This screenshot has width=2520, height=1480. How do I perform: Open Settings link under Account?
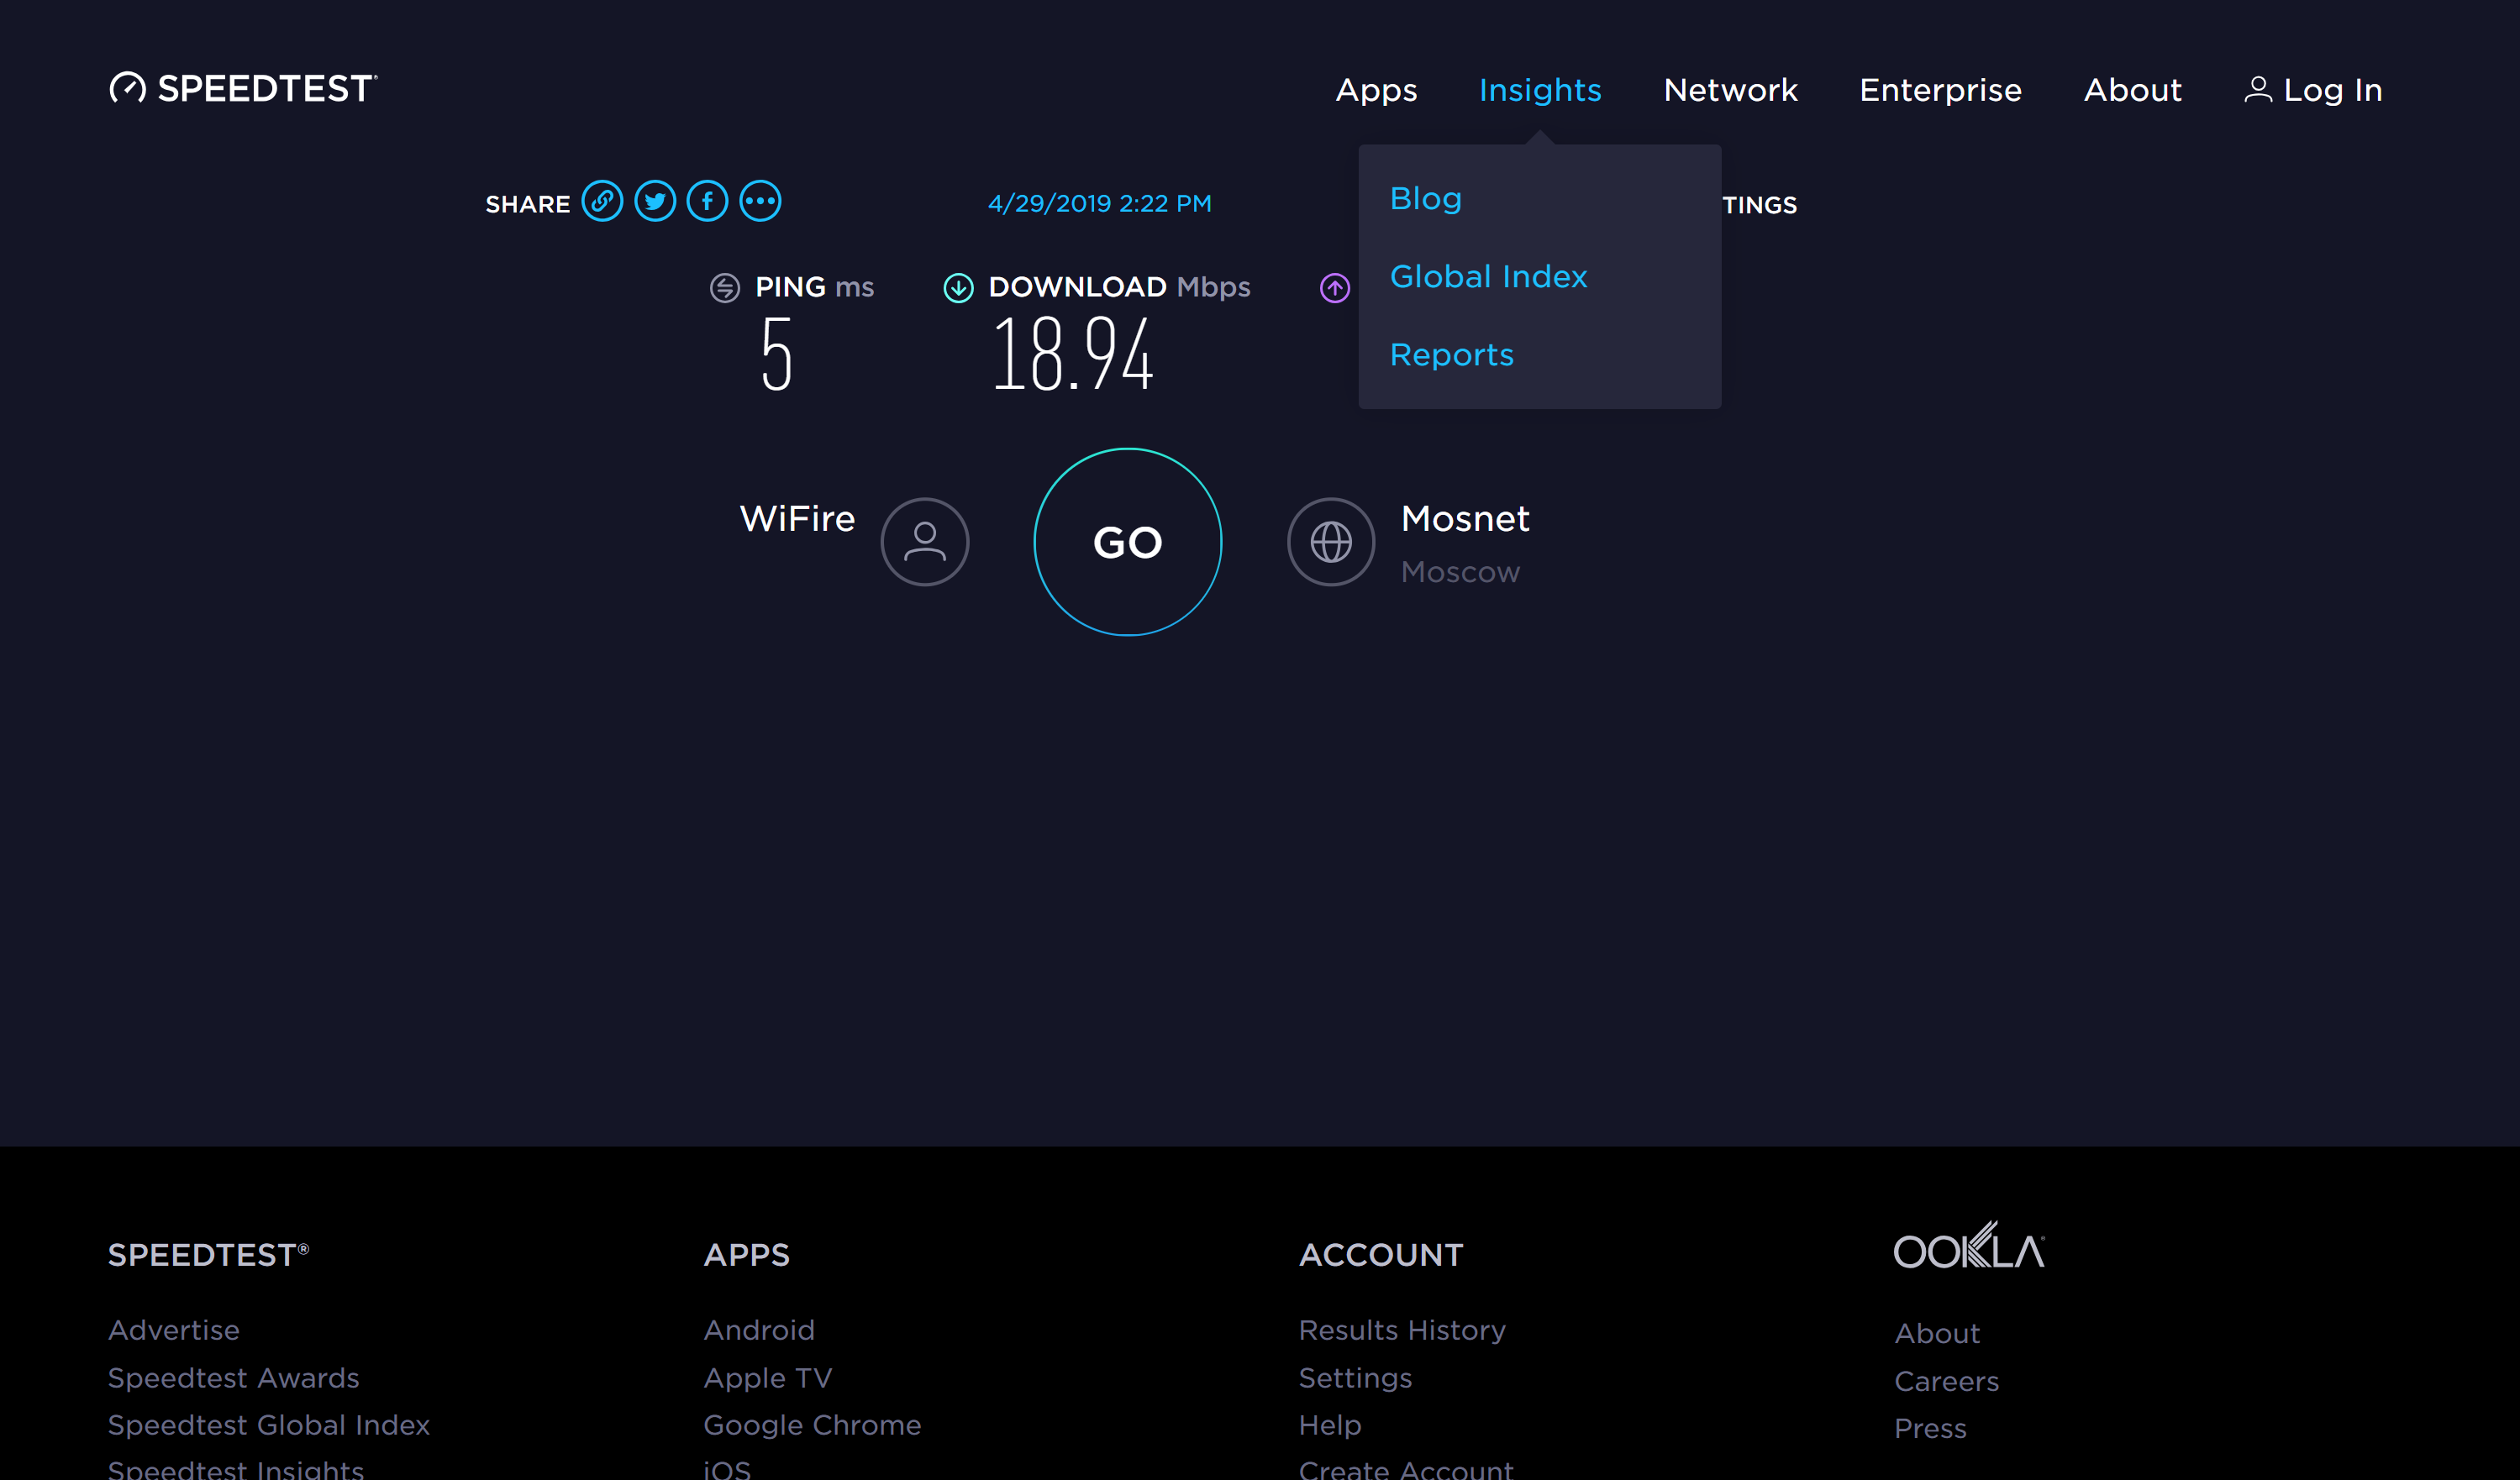tap(1355, 1378)
